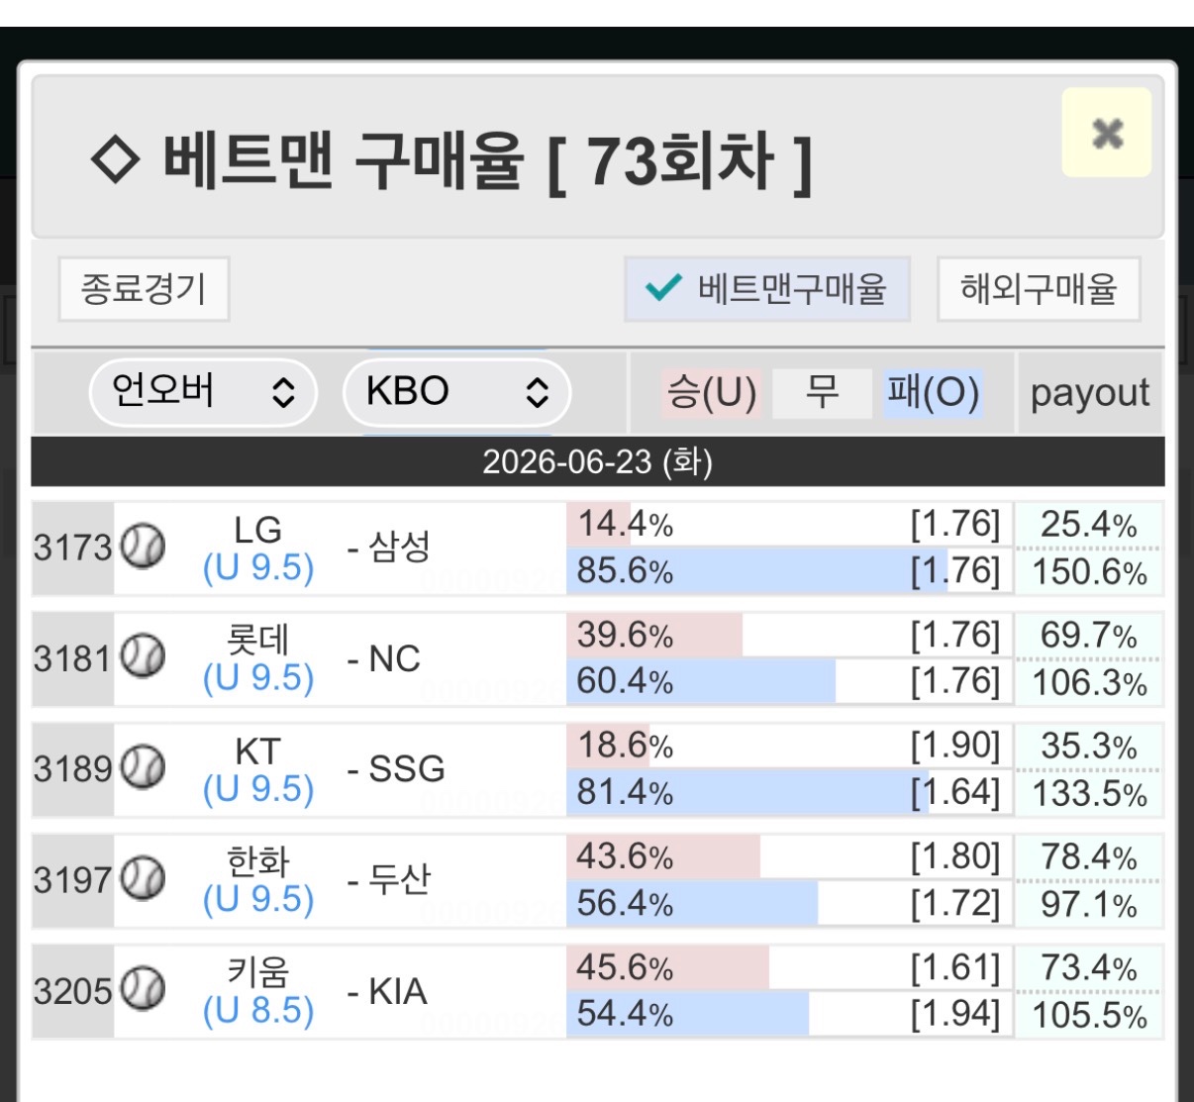Select the 승(U) column header
Viewport: 1194px width, 1102px height.
[712, 393]
